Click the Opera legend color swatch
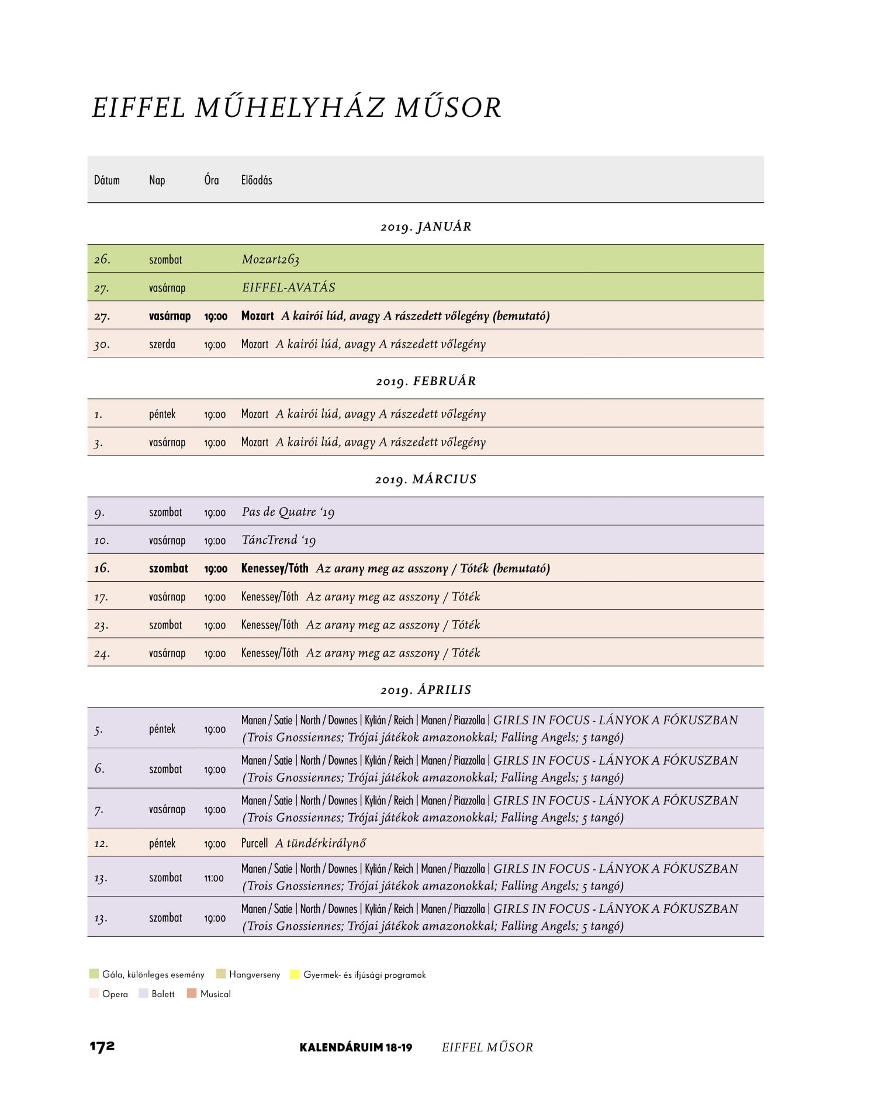This screenshot has width=875, height=1104. pos(94,993)
